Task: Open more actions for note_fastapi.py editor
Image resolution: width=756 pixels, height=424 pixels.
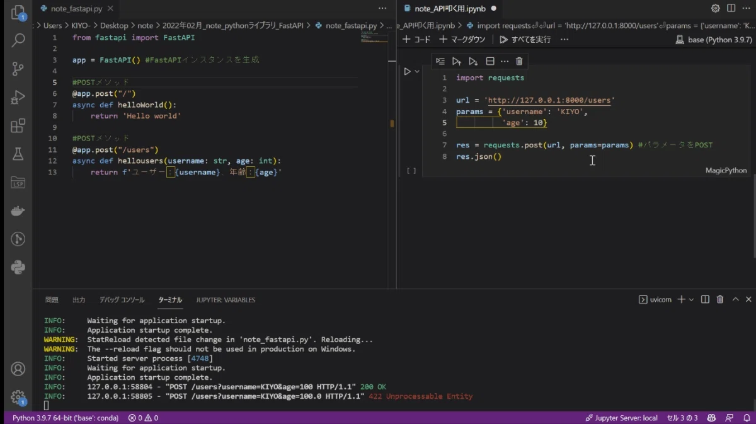Action: click(x=382, y=9)
